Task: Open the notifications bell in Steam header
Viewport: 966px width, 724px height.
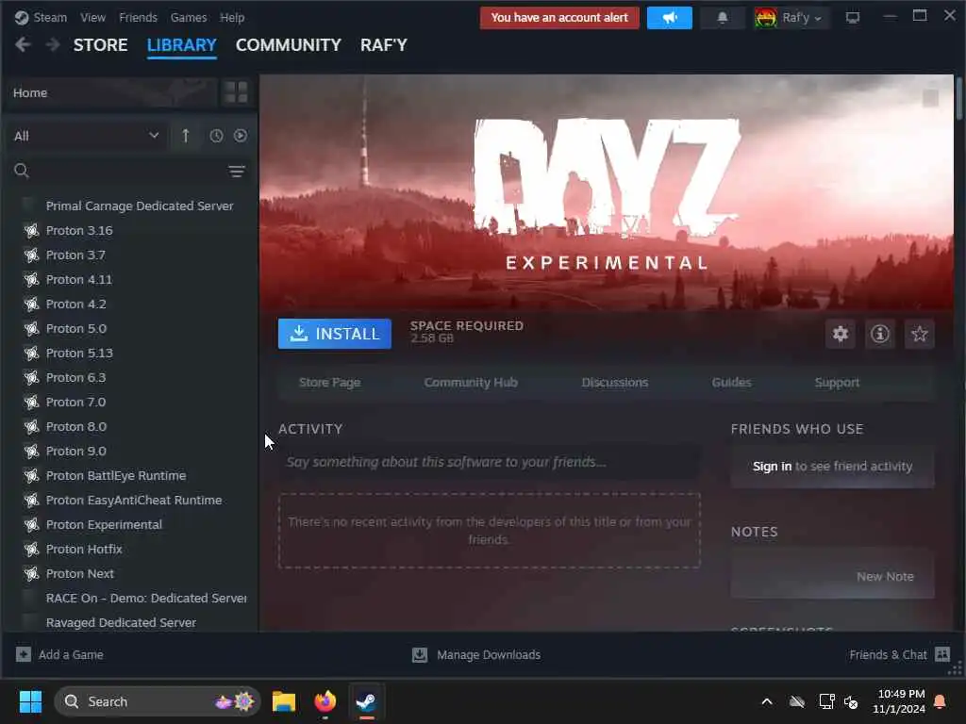Action: [x=722, y=18]
